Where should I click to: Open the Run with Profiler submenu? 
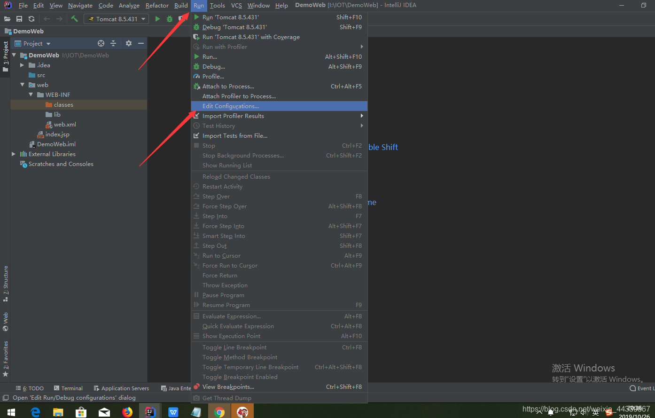click(279, 47)
